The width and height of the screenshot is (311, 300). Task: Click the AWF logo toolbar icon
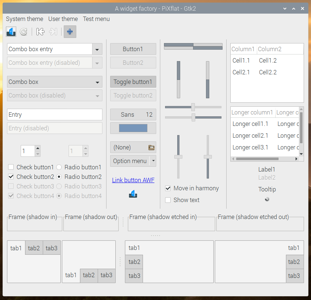11,32
